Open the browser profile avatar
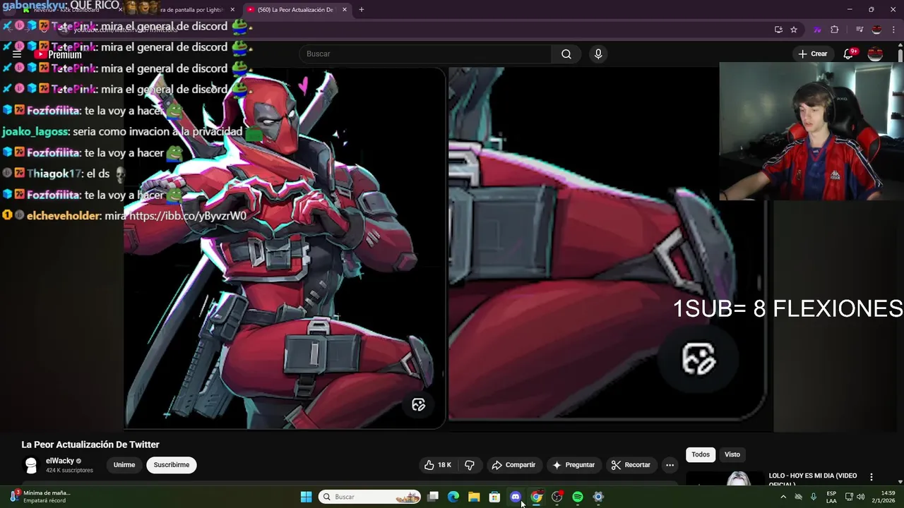This screenshot has width=904, height=508. point(876,30)
